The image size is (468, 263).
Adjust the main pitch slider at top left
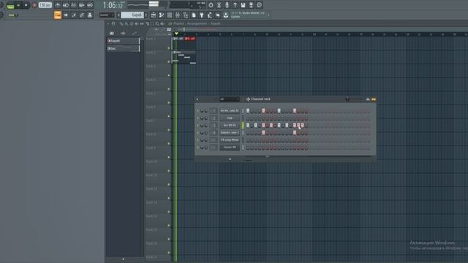pos(13,15)
